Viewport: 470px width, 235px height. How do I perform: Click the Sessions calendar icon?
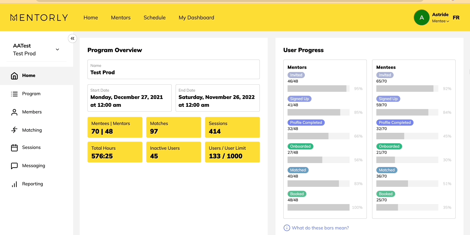[14, 147]
